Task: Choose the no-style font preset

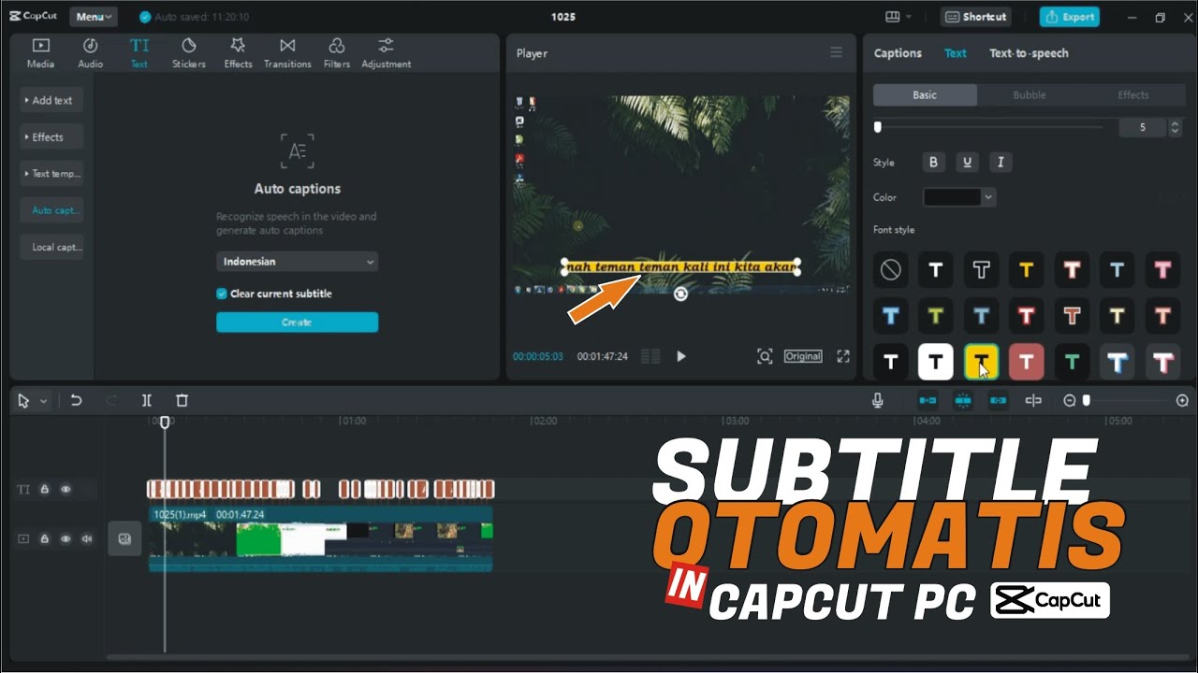Action: click(x=890, y=270)
